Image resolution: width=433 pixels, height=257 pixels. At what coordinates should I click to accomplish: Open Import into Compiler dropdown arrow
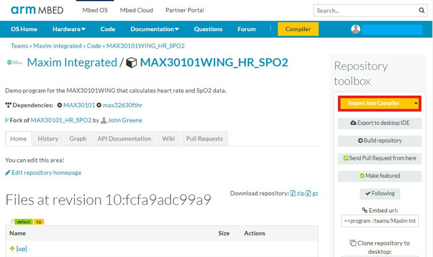416,103
